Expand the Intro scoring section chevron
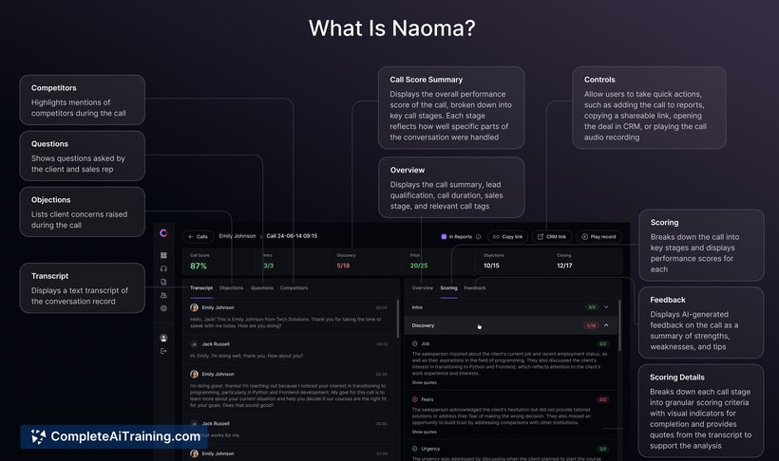779x461 pixels. [x=606, y=307]
